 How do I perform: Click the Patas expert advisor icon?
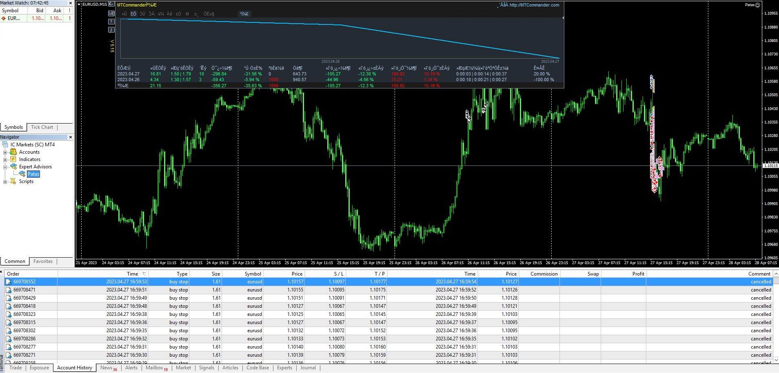click(22, 174)
